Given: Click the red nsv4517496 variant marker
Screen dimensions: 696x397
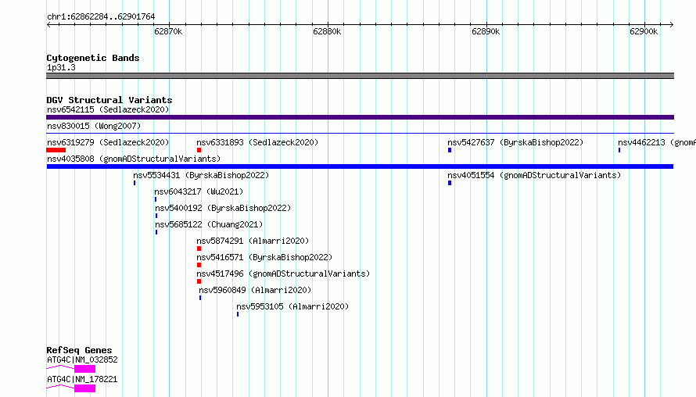Looking at the screenshot, I should tap(199, 281).
